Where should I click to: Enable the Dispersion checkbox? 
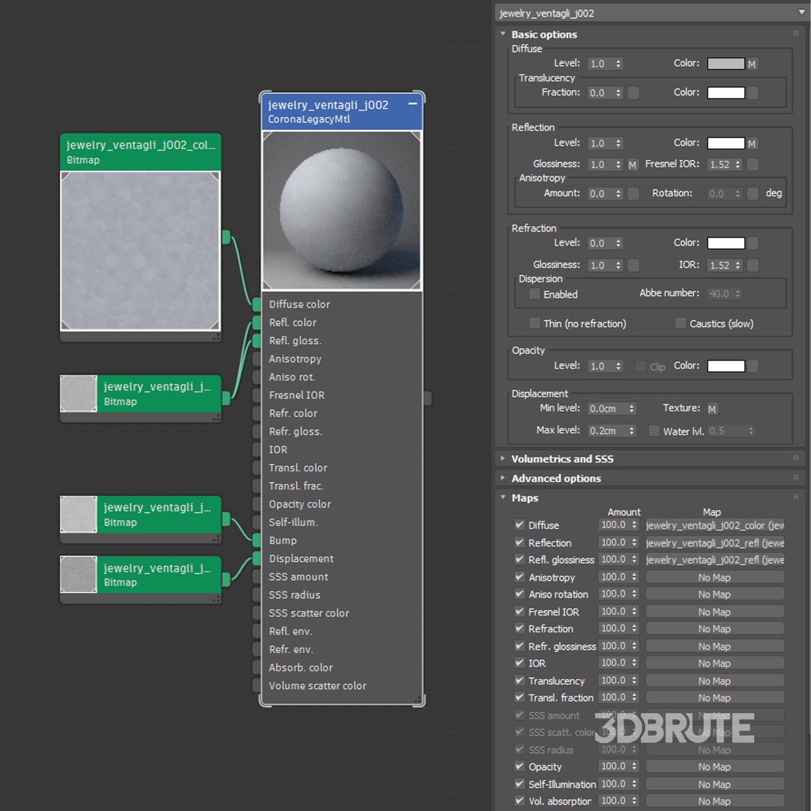(534, 294)
